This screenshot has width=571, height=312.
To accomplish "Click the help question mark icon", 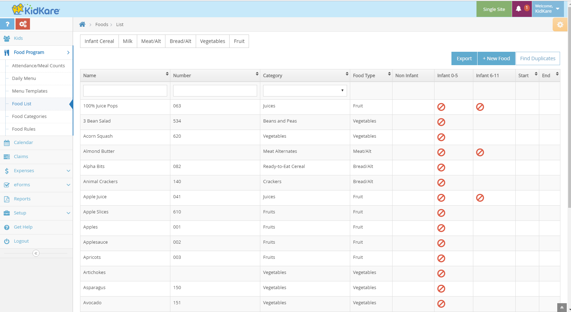I will coord(7,24).
